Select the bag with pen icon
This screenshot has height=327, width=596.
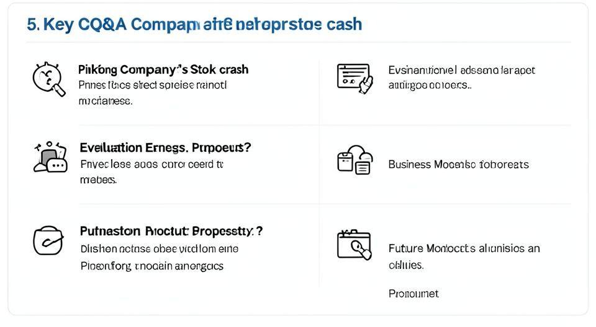tap(48, 240)
